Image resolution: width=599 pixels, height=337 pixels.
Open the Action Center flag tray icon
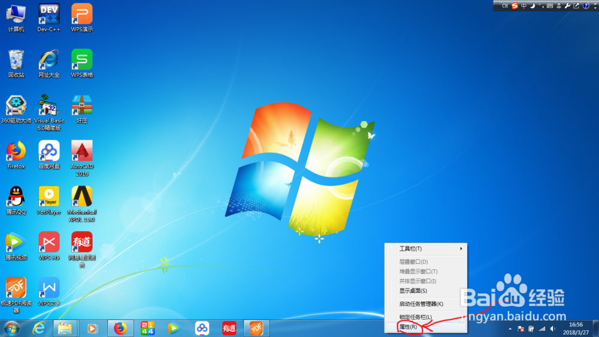click(x=521, y=329)
